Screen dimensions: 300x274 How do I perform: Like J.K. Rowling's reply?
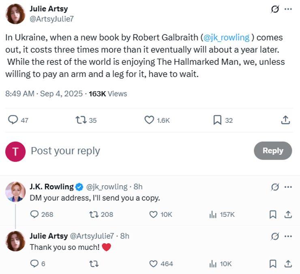point(153,214)
